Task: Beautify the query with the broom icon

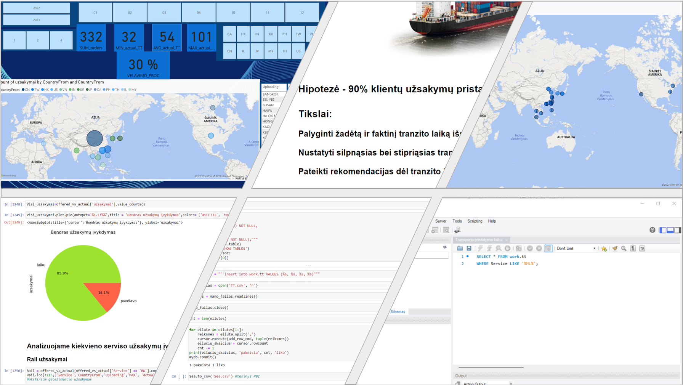Action: pos(615,249)
